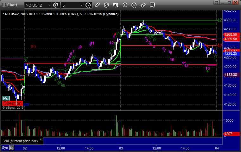Click the 4259.50 red price marker

(231, 39)
